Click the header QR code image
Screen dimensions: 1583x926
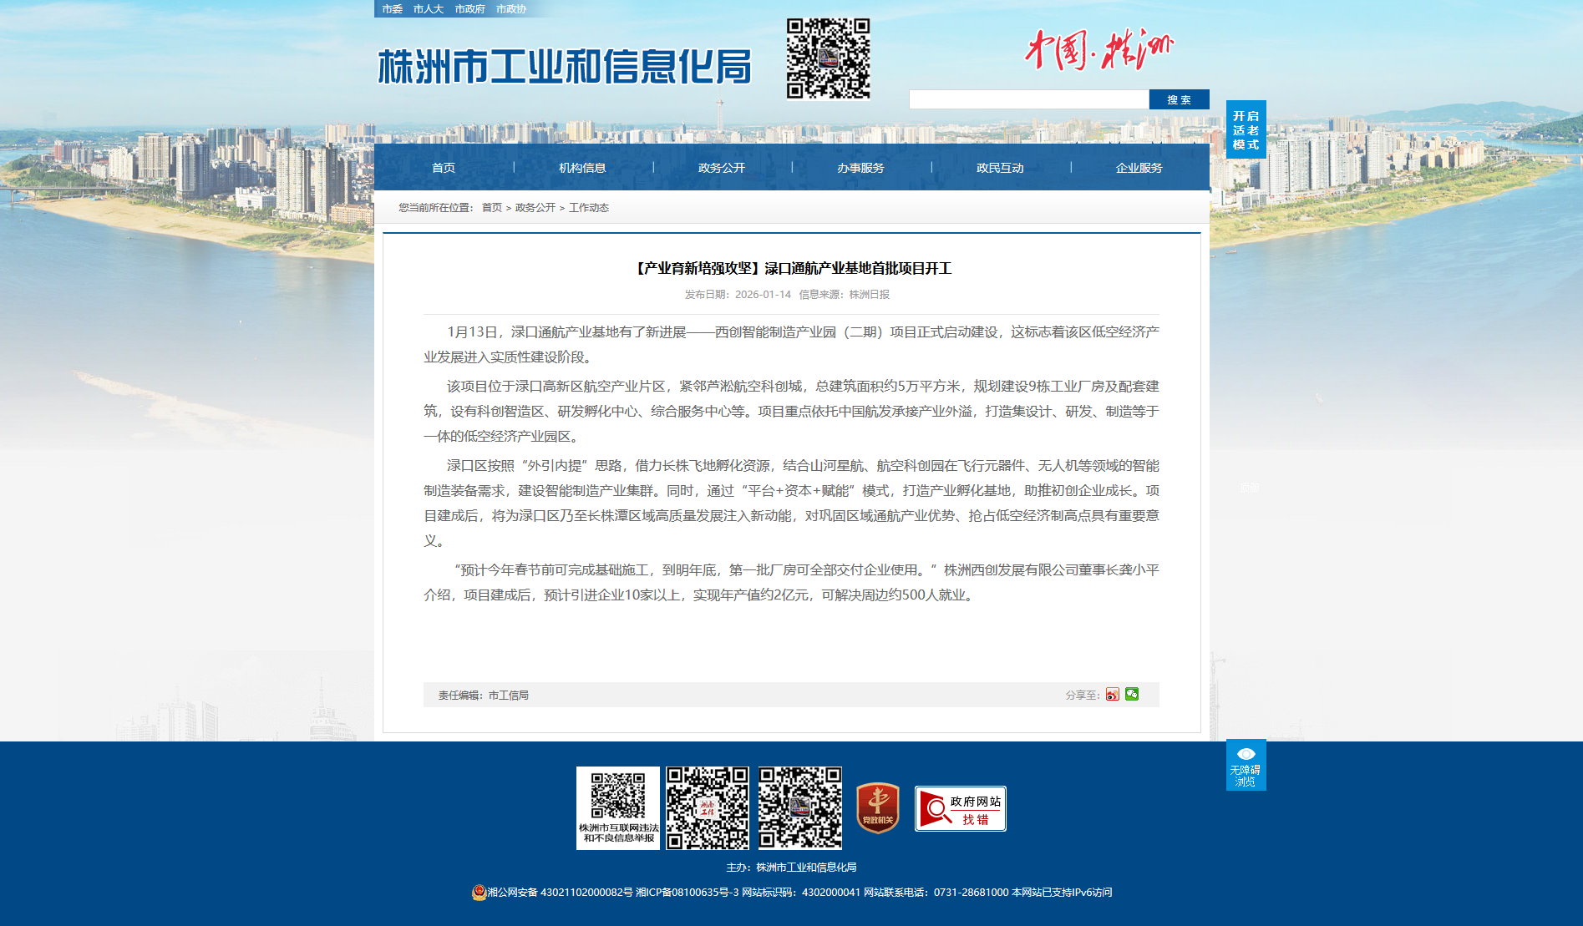828,58
